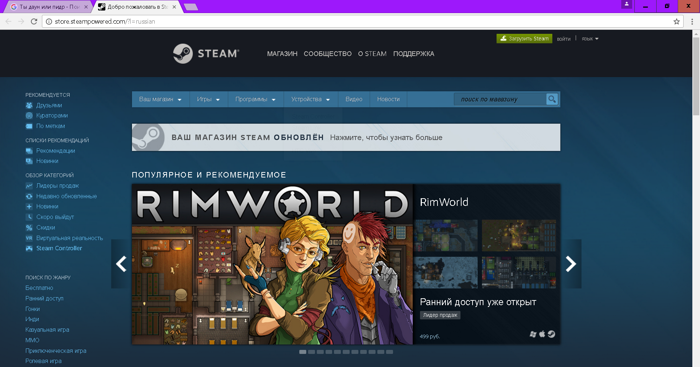
Task: Click the Кураторами curators icon
Action: [x=29, y=116]
